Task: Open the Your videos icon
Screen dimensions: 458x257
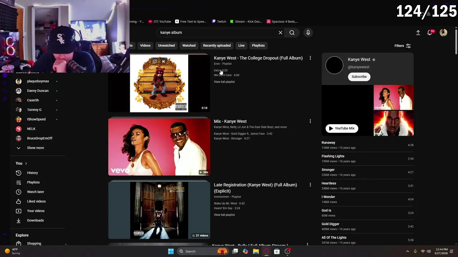Action: pos(19,211)
